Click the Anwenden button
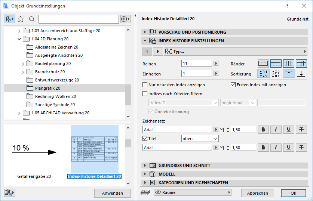This screenshot has width=313, height=201. coord(113,193)
